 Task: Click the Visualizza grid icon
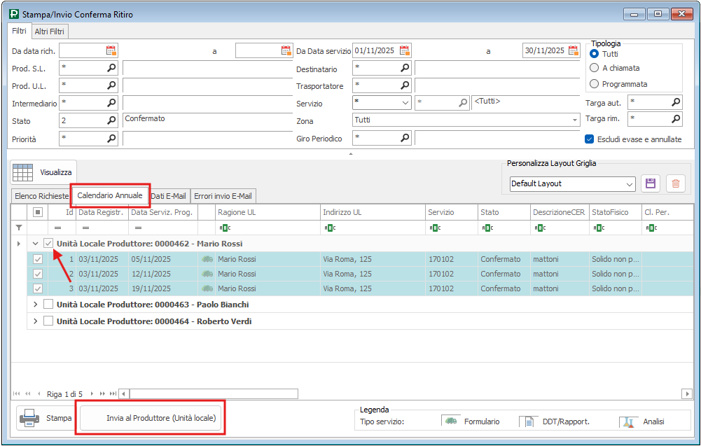(23, 172)
